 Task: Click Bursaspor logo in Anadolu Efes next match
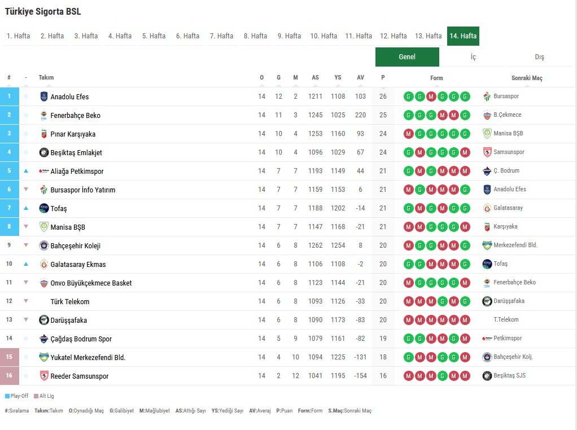click(x=487, y=96)
